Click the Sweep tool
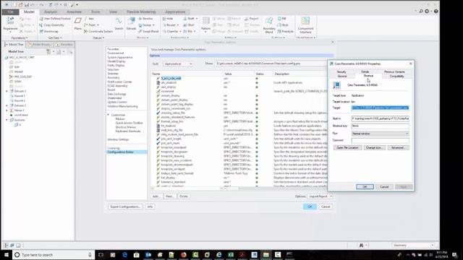The image size is (463, 260). (x=146, y=25)
